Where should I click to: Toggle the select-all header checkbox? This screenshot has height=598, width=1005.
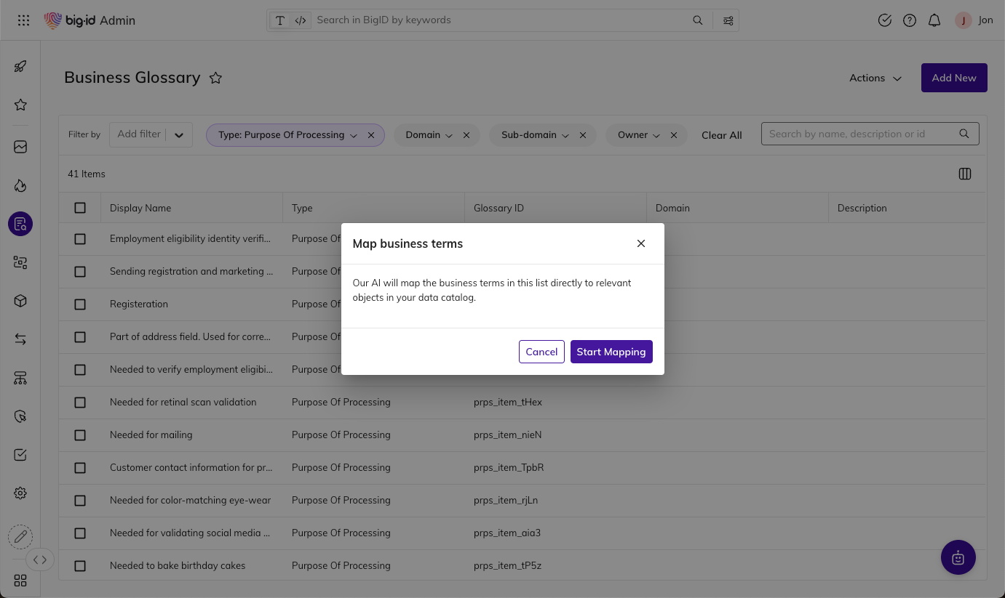coord(80,208)
